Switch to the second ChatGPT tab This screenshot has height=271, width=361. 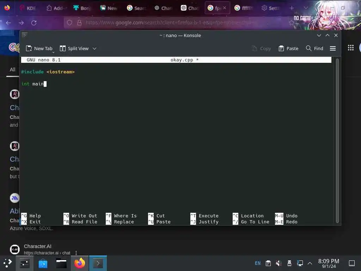[190, 8]
